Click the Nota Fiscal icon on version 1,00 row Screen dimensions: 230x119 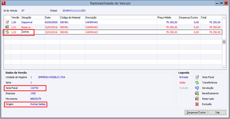click(7, 22)
